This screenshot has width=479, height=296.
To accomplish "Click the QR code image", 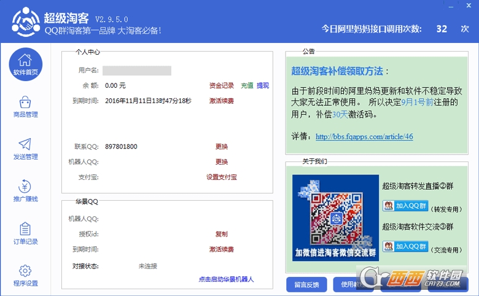I will pos(335,218).
